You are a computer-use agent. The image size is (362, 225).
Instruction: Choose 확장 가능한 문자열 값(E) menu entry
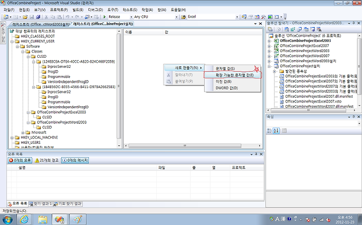point(232,75)
